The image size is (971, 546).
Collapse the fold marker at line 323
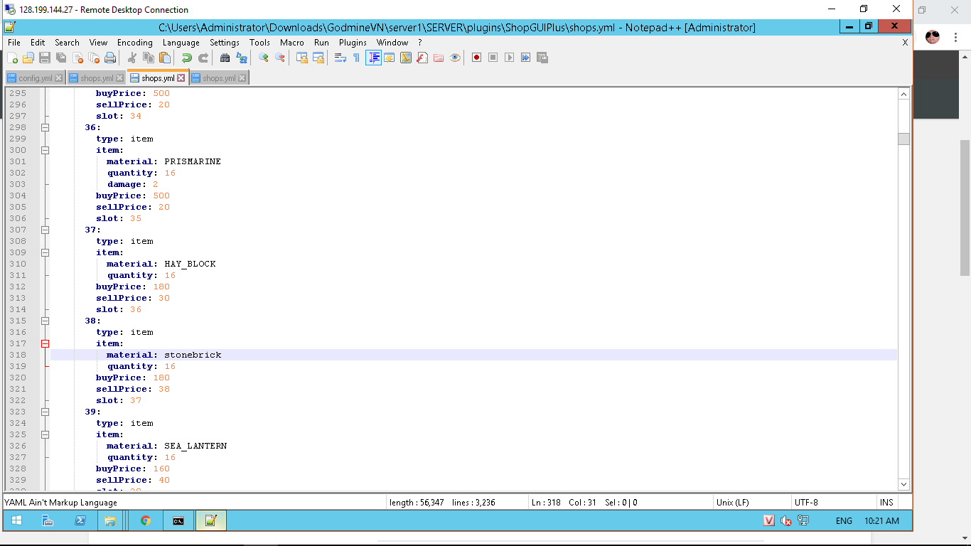tap(45, 412)
